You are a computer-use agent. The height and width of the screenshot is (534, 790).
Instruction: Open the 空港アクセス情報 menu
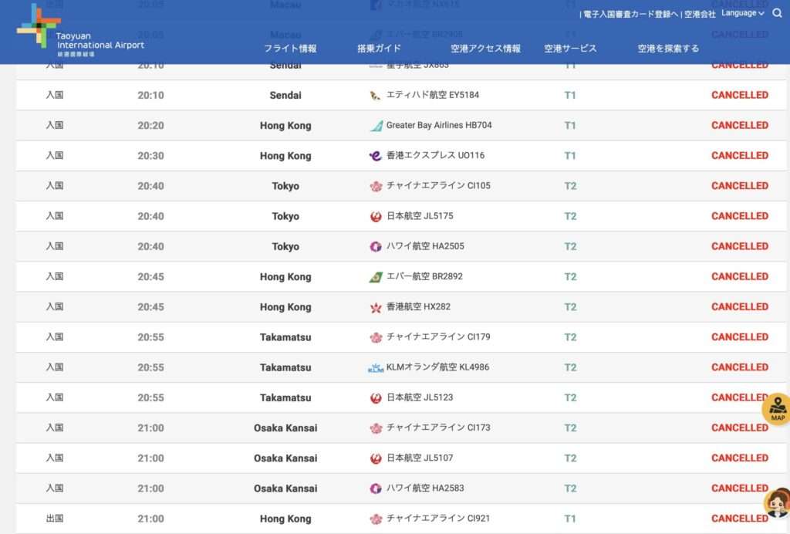point(485,49)
